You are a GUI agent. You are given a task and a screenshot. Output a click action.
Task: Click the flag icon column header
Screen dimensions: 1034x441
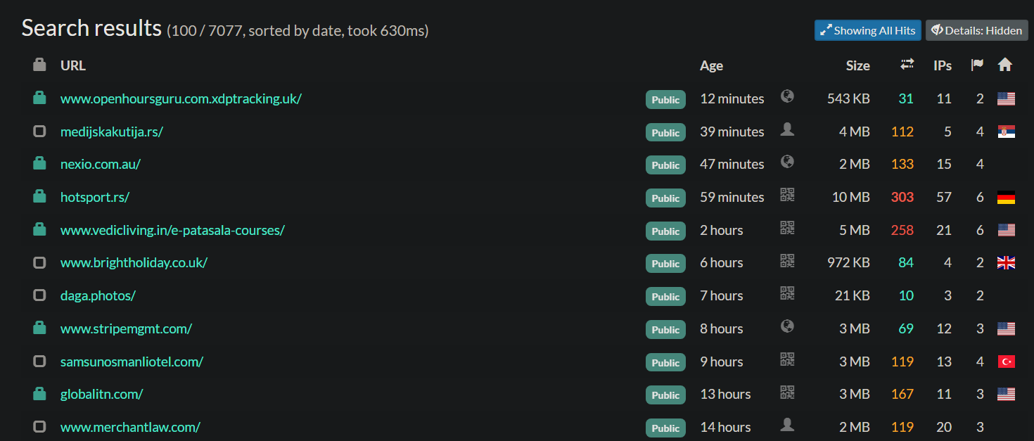coord(977,65)
